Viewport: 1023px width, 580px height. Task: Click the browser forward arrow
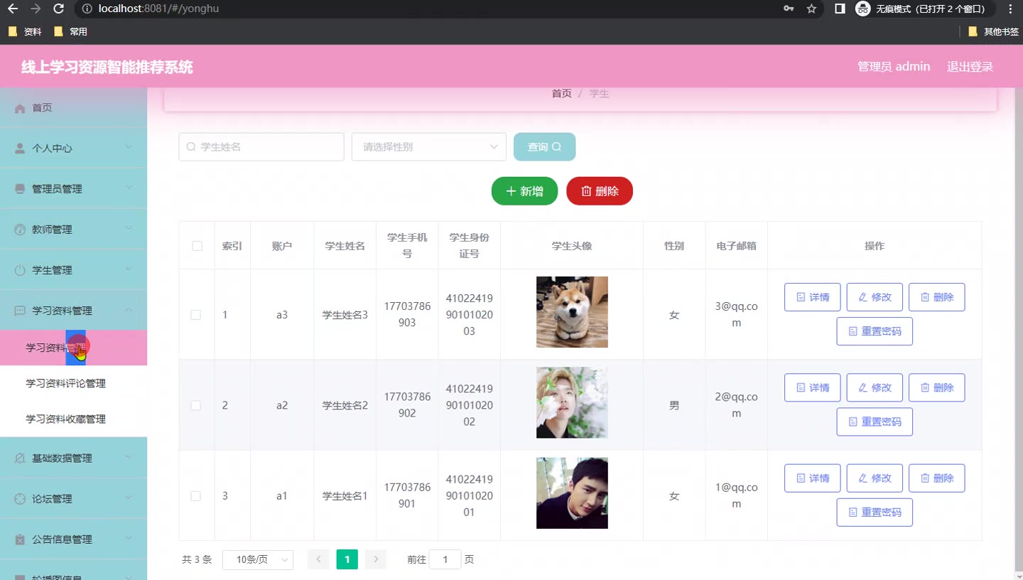point(36,9)
